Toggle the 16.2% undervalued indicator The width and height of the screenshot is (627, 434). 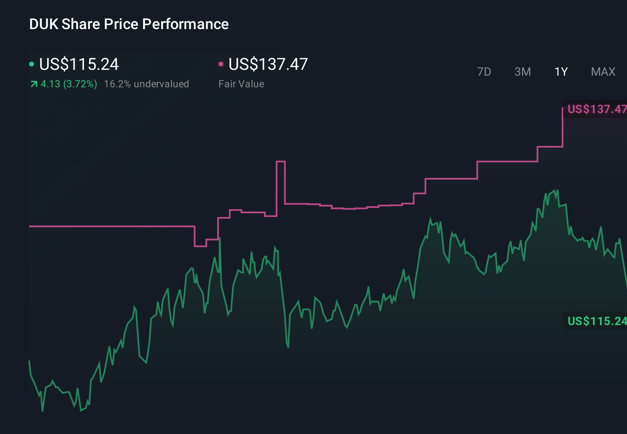(147, 84)
